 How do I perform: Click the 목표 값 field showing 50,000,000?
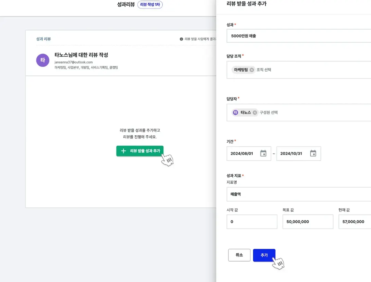click(308, 222)
